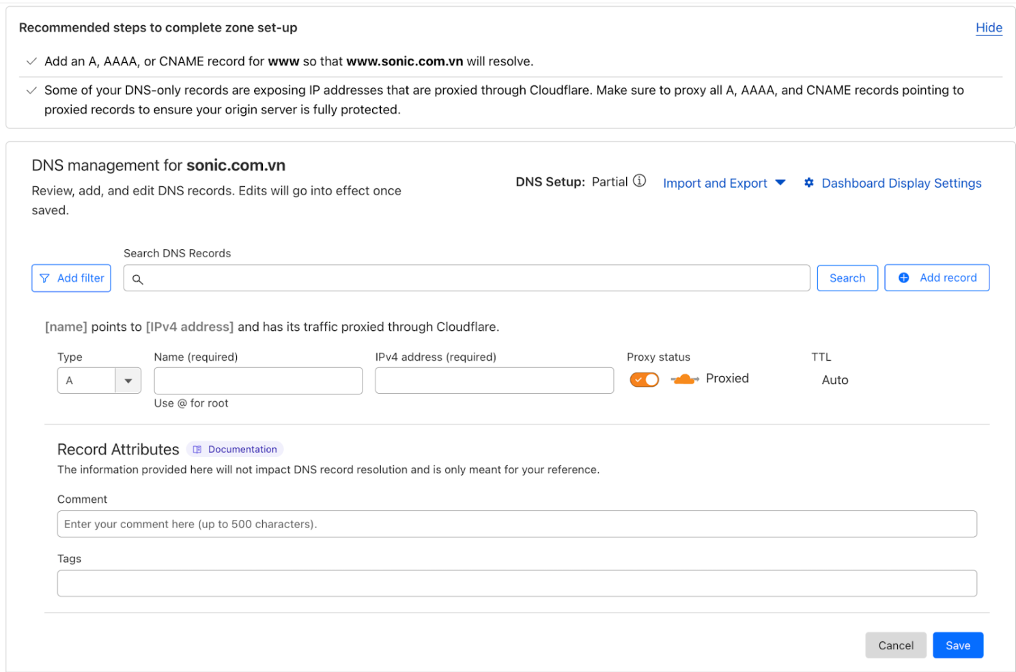This screenshot has height=672, width=1016.
Task: Click into the Comment text field
Action: point(517,524)
